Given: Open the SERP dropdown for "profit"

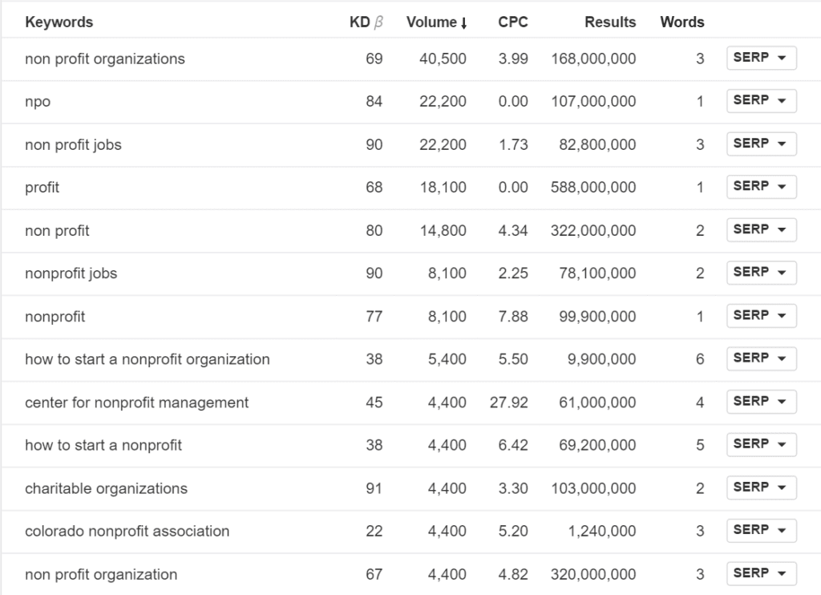Looking at the screenshot, I should tap(760, 187).
